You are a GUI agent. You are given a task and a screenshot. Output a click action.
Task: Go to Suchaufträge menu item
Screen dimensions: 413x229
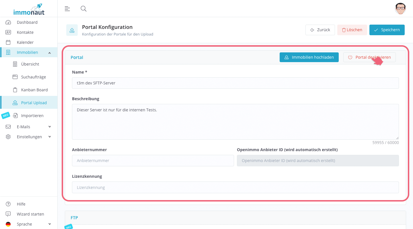click(33, 77)
